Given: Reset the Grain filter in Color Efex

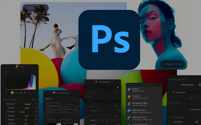Looking at the screenshot, I should pyautogui.click(x=115, y=116).
